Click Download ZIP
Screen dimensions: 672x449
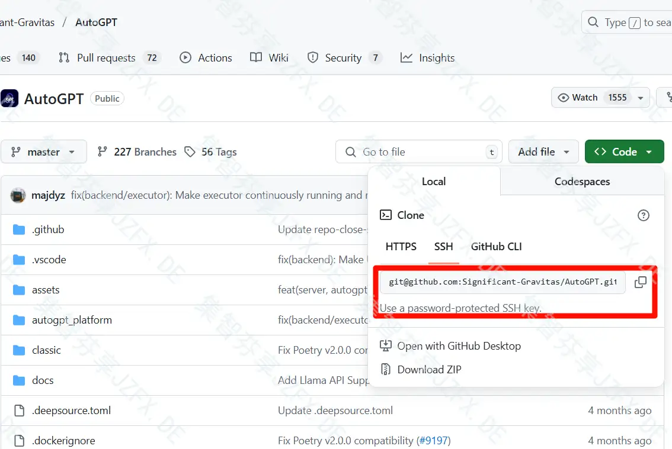(x=429, y=369)
